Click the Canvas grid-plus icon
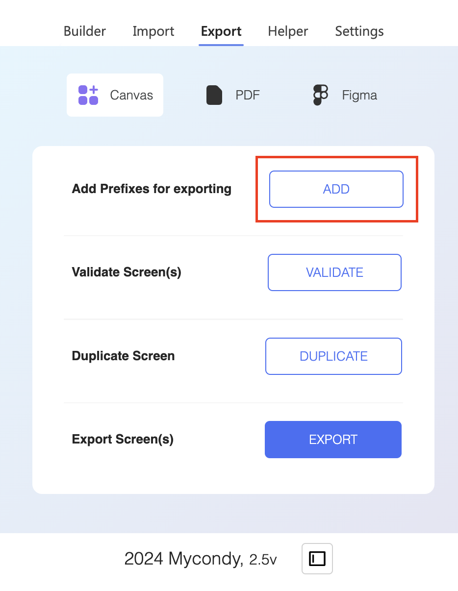Screen dimensions: 458x591 click(88, 95)
